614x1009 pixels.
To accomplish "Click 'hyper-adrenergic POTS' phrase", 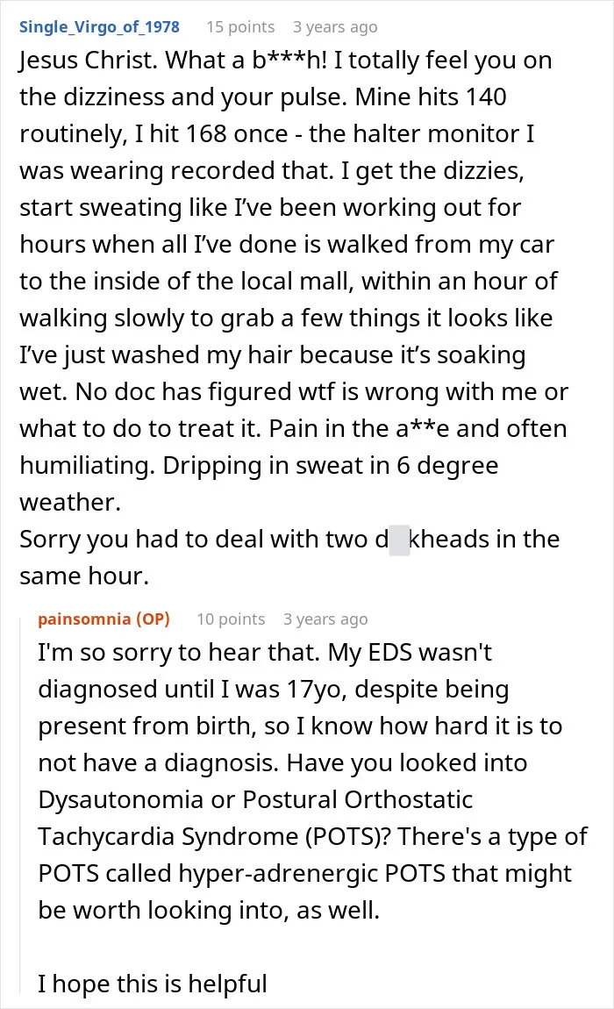I will 311,874.
